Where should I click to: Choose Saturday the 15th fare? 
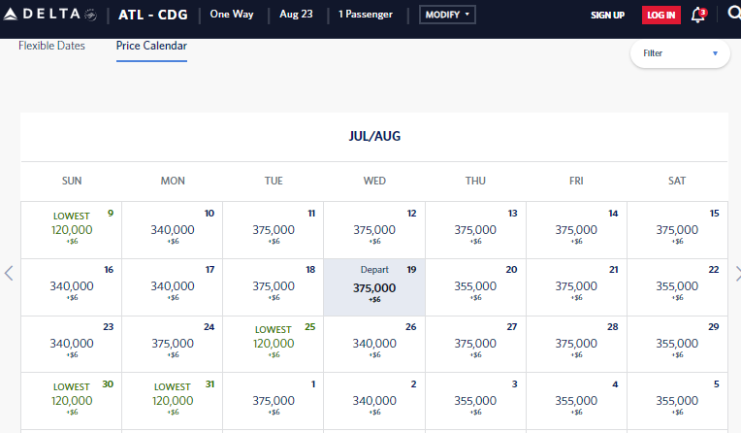tap(677, 230)
